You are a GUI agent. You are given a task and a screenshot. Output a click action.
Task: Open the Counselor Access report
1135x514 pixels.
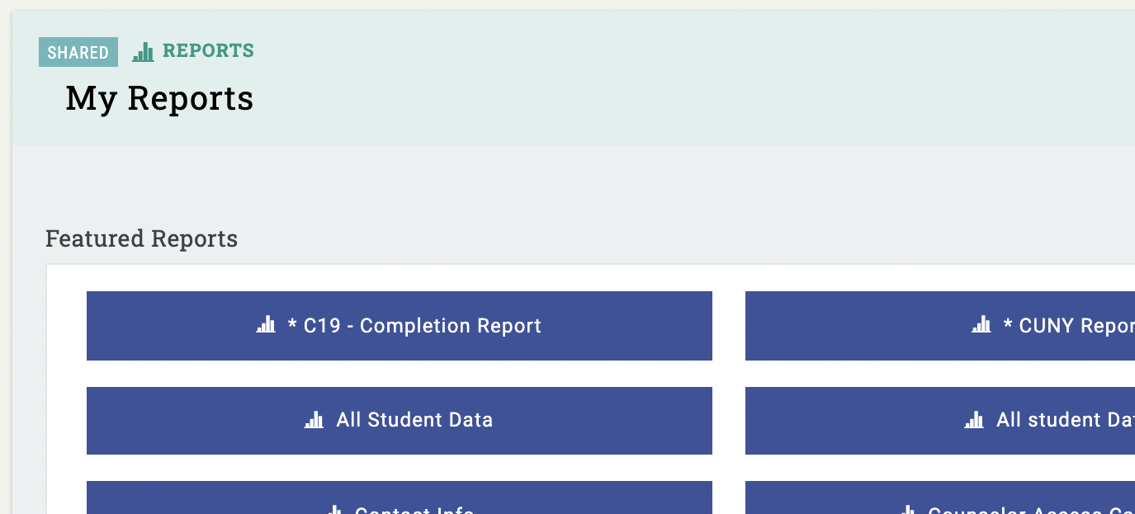(940, 497)
